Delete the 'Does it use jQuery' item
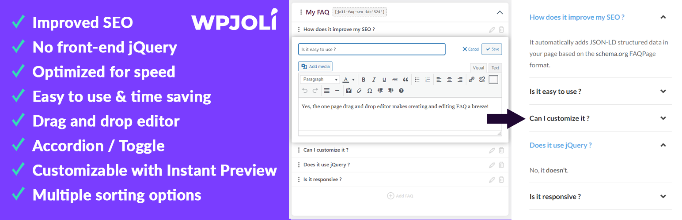 click(x=501, y=165)
